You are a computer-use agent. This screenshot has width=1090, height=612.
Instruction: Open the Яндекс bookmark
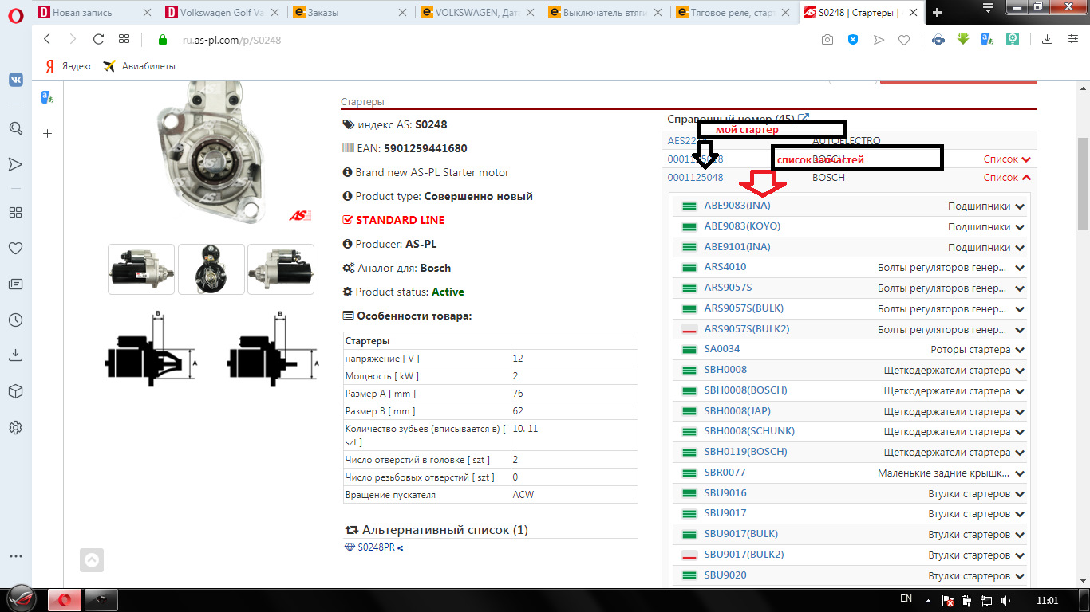tap(69, 66)
